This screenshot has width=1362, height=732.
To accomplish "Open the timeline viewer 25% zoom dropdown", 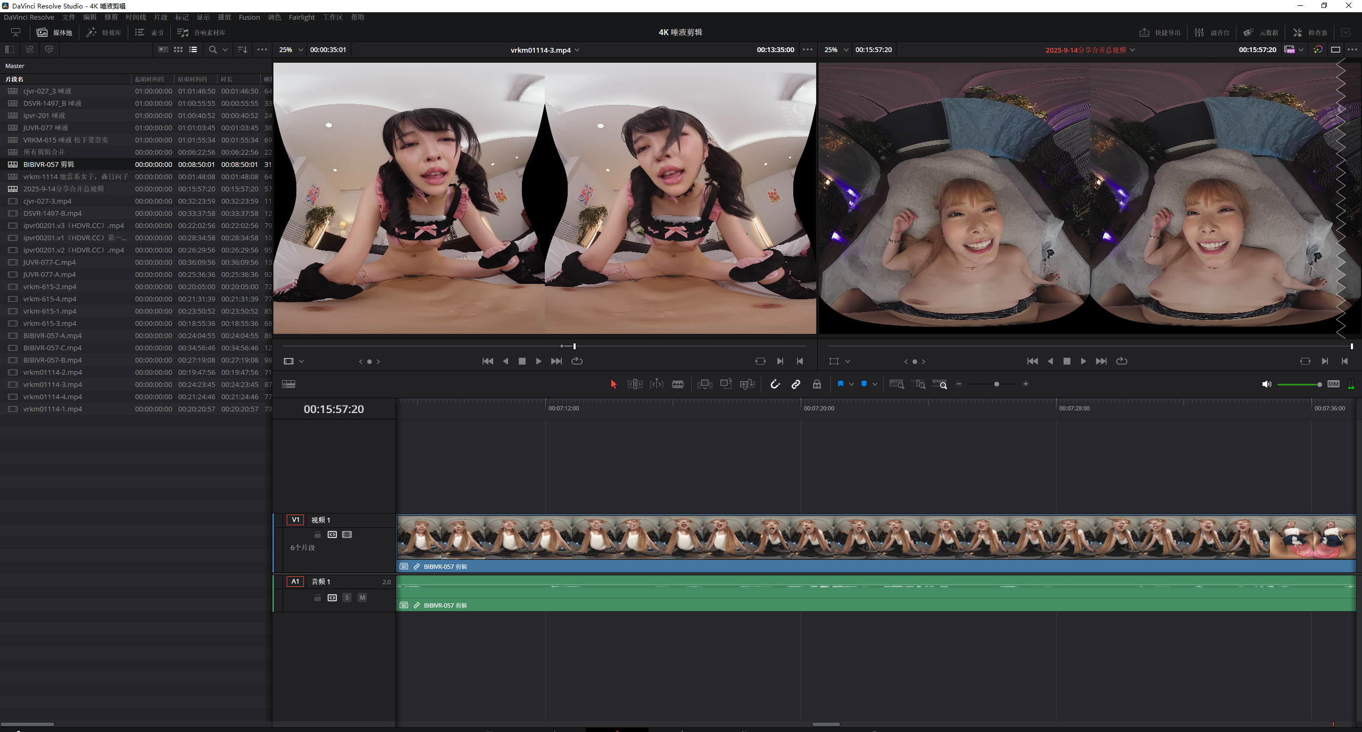I will coord(836,49).
